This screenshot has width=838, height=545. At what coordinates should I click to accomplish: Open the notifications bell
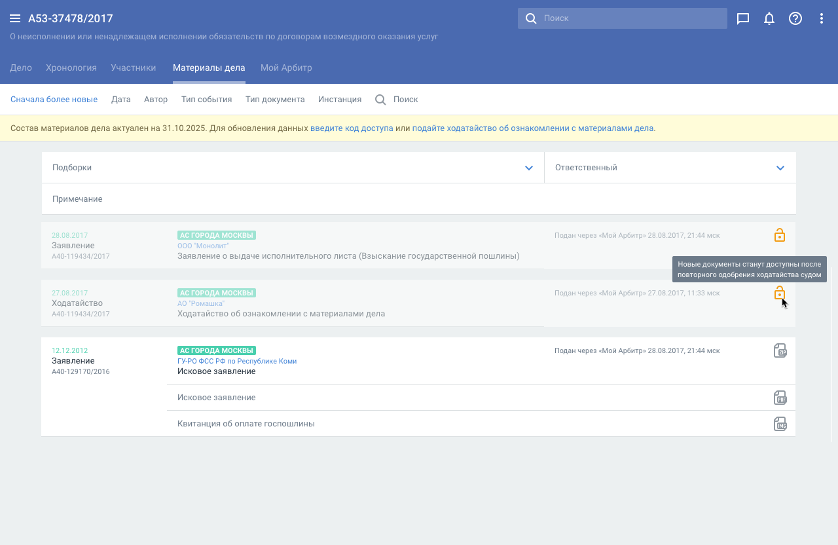click(x=769, y=18)
